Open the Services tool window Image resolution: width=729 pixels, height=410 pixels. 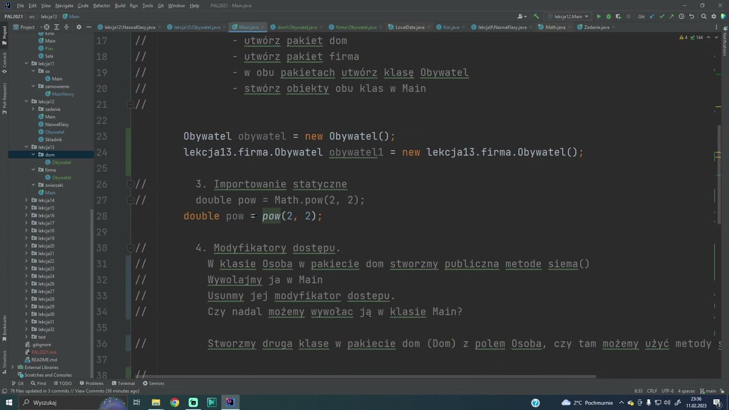point(153,383)
